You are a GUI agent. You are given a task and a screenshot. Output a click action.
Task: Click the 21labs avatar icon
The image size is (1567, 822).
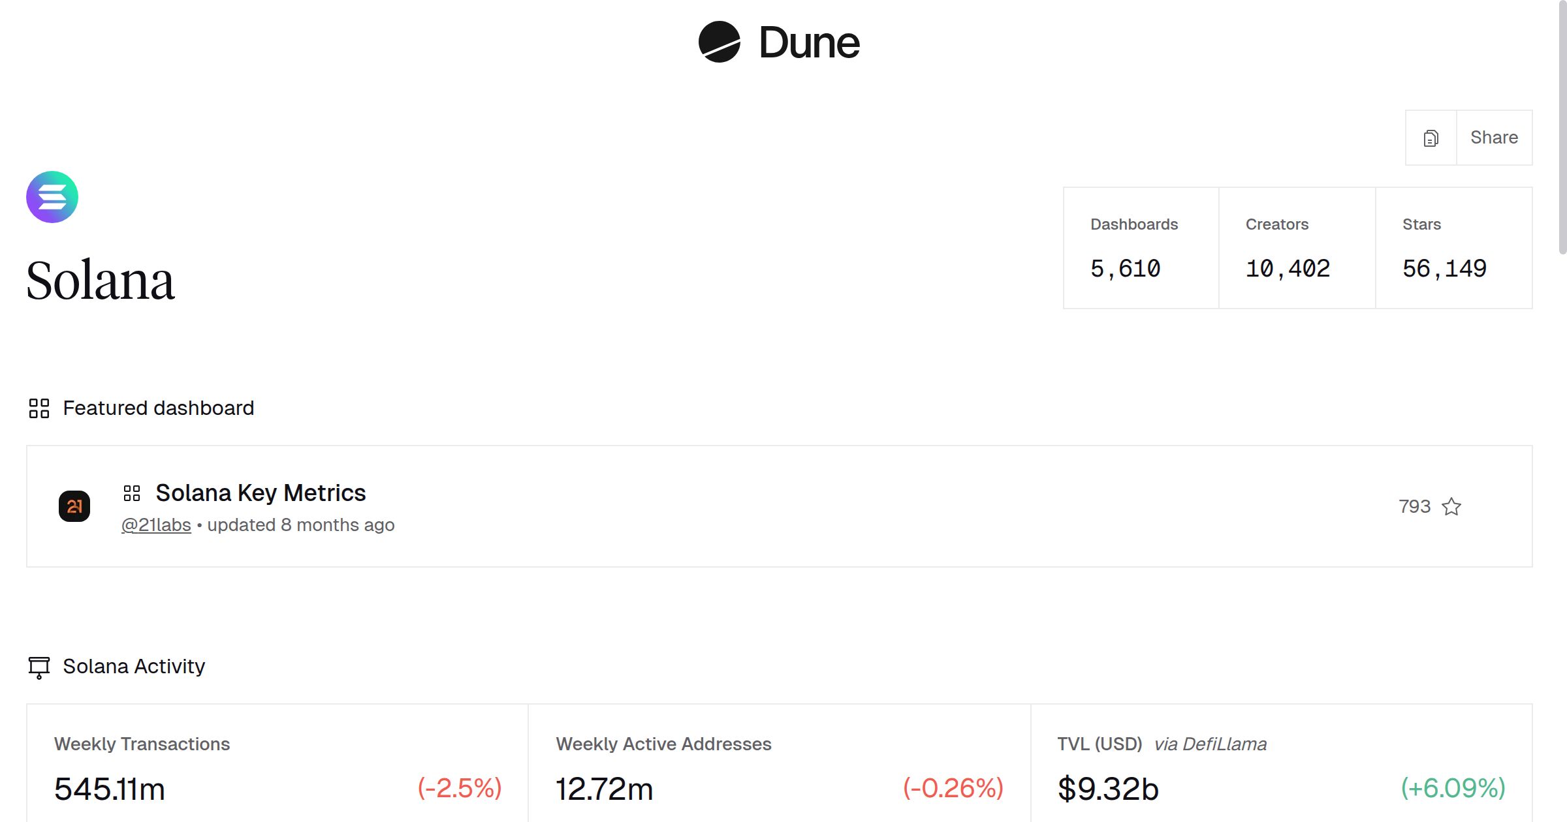click(x=74, y=506)
